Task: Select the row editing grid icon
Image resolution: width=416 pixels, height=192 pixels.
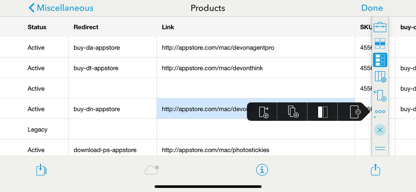Action: point(380,44)
